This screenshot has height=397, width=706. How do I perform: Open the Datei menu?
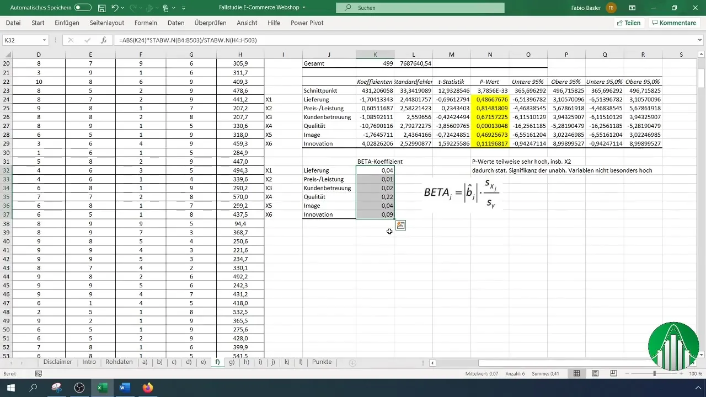(x=13, y=23)
